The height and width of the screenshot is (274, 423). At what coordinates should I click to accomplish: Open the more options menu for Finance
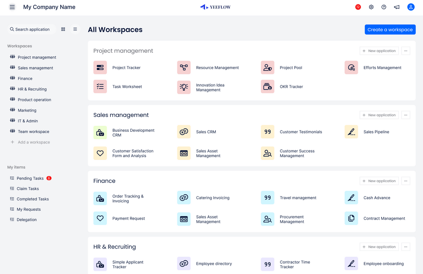tap(406, 181)
